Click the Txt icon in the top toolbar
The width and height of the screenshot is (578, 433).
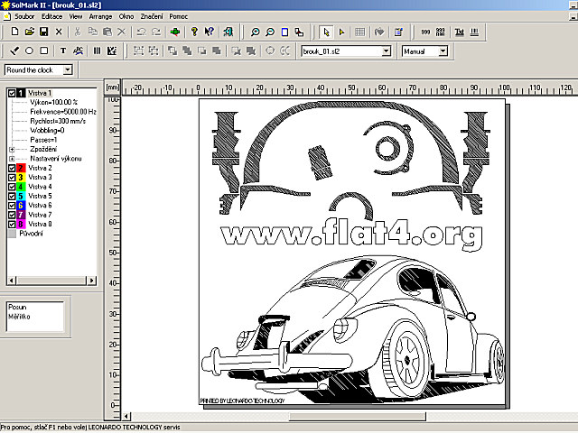(x=460, y=32)
